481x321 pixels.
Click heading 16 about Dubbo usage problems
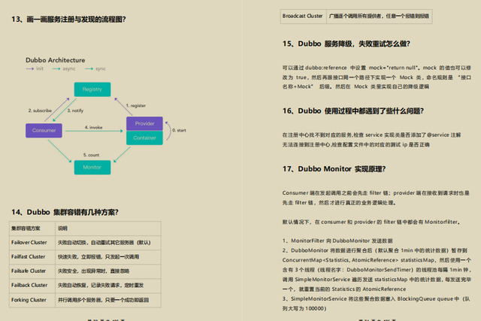pyautogui.click(x=353, y=111)
